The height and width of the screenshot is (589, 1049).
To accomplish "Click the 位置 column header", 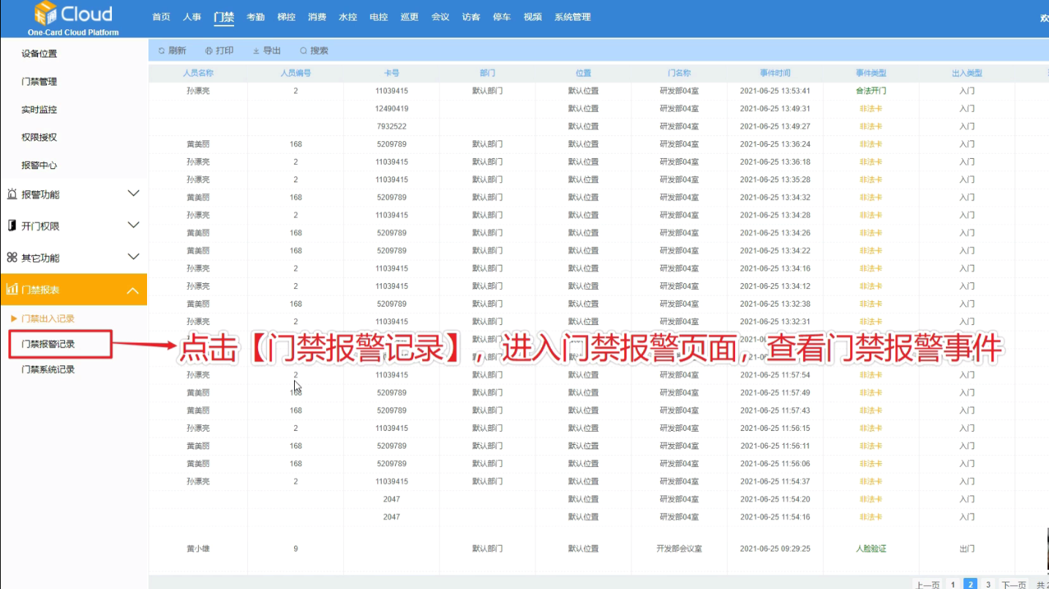I will point(583,73).
